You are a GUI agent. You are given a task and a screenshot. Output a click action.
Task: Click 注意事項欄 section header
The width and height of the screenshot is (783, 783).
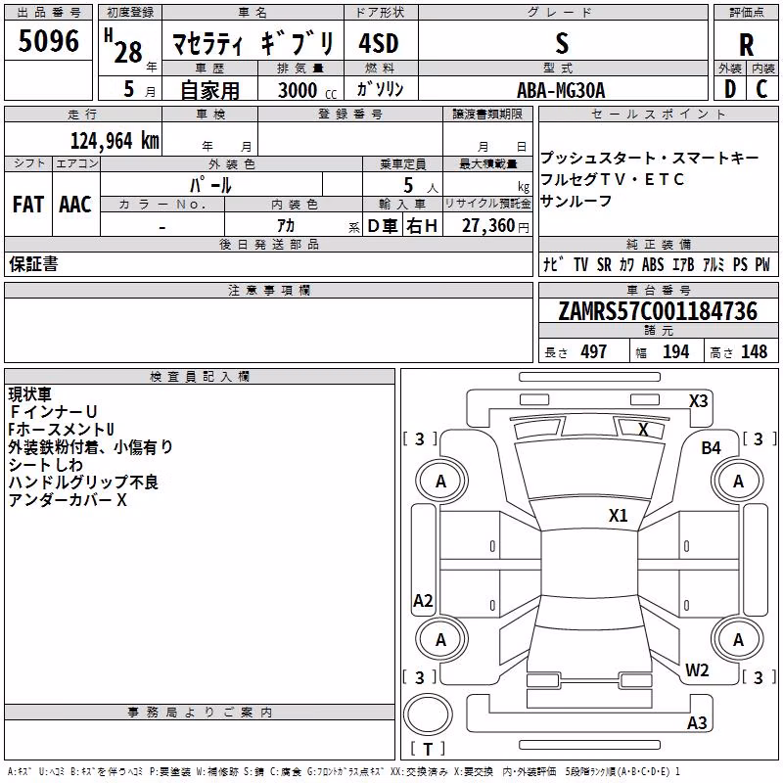[269, 290]
